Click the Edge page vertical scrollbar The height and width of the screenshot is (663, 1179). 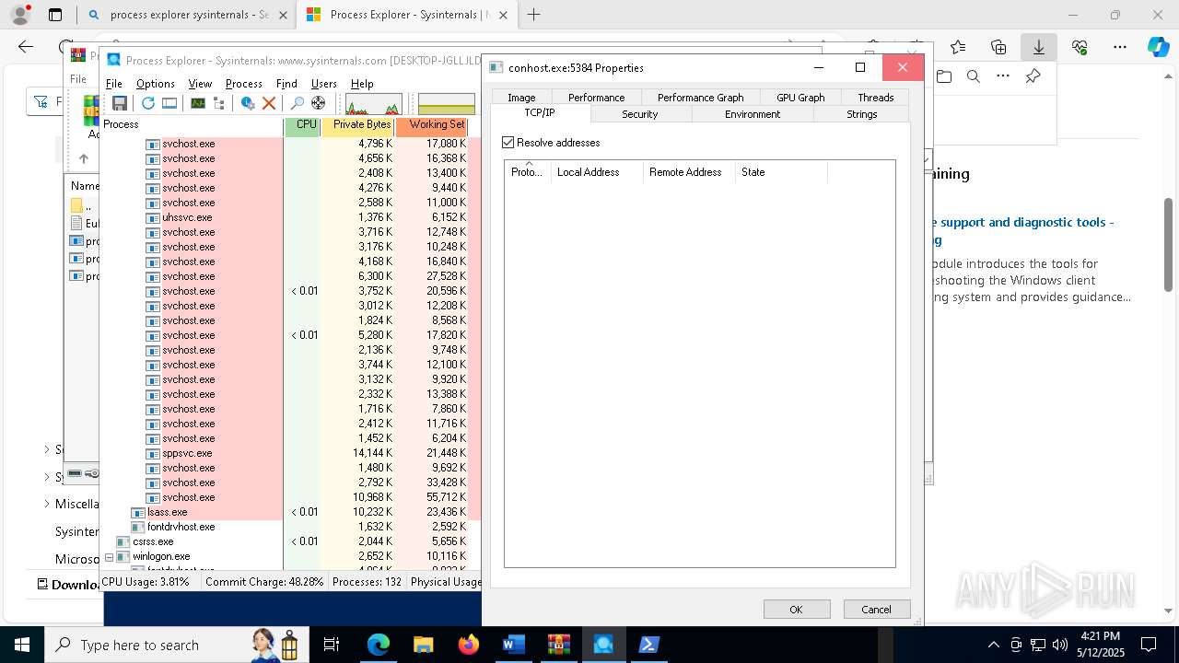click(1168, 245)
